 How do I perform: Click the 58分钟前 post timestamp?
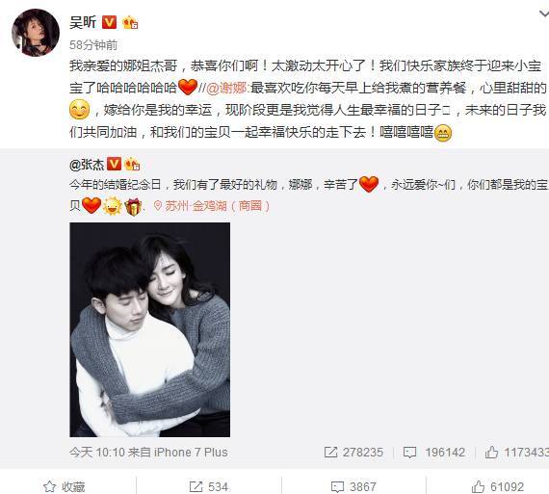(93, 45)
